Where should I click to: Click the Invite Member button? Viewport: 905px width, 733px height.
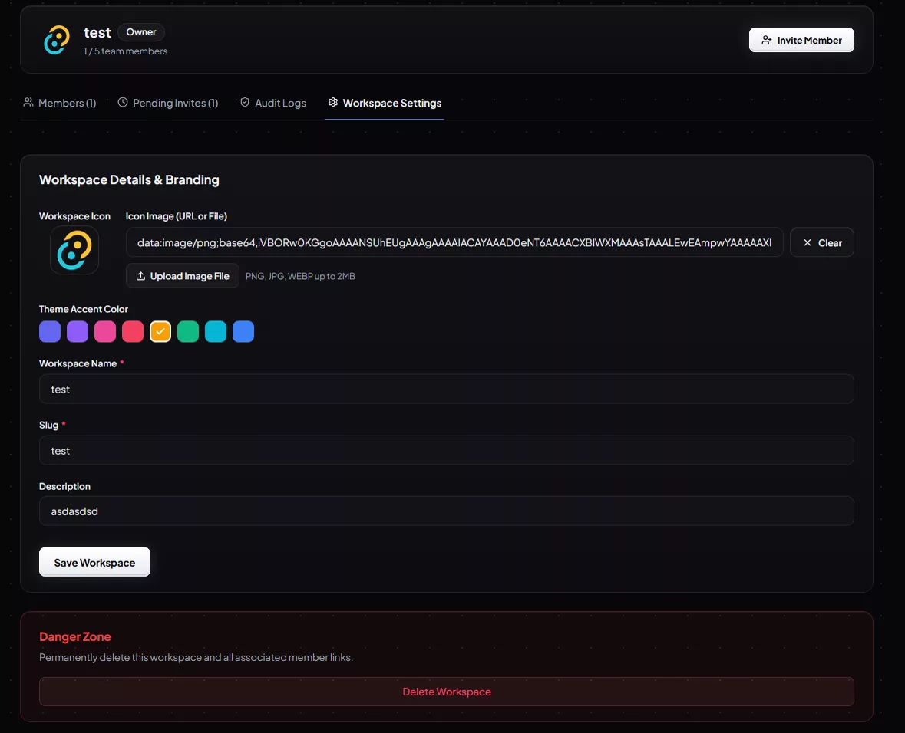[801, 40]
